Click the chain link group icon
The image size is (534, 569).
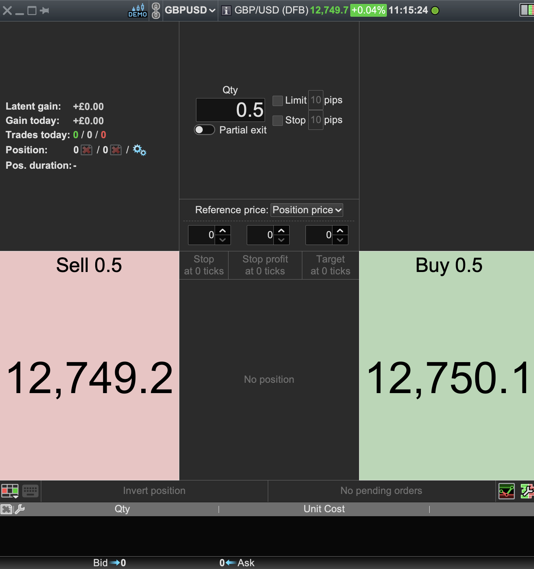pos(156,10)
